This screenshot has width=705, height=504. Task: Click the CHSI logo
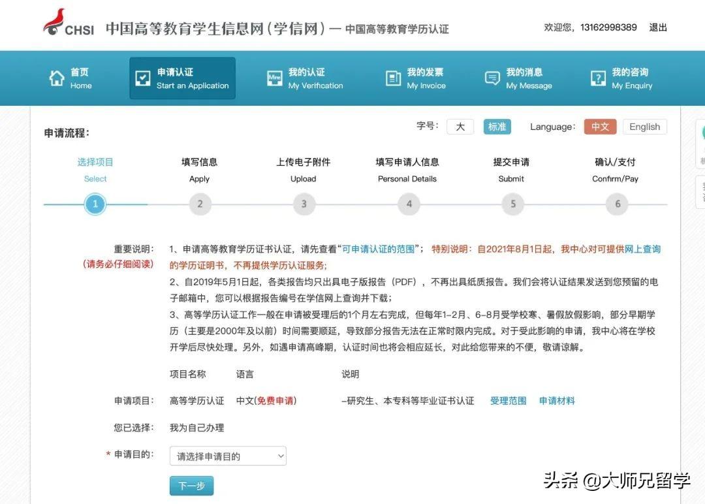tap(69, 23)
